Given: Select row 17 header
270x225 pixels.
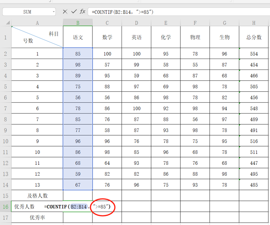Looking at the screenshot, I should [x=6, y=217].
